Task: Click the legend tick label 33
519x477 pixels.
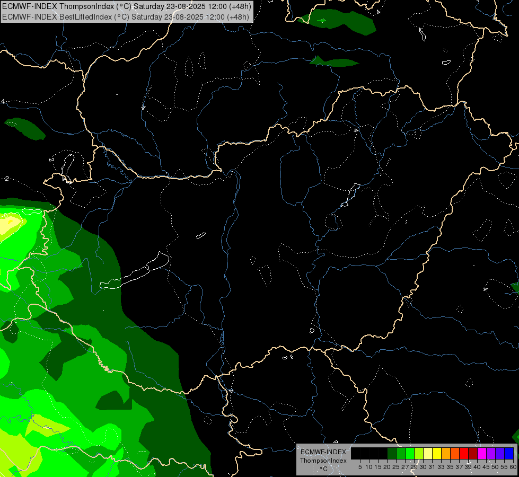Action: [441, 467]
